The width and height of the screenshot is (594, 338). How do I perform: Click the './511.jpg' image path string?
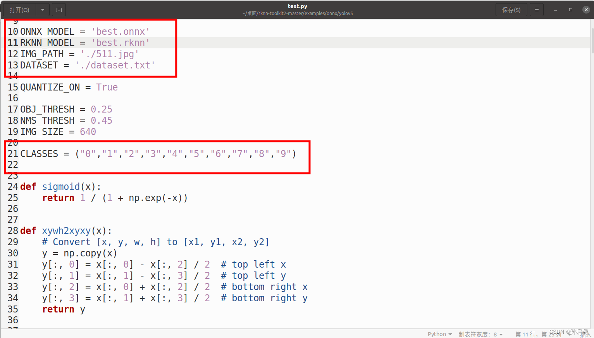pos(110,54)
